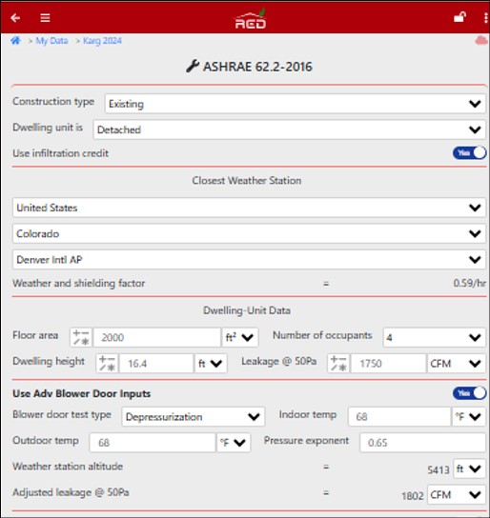The height and width of the screenshot is (518, 490).
Task: Click the 5413 altitude value
Action: coord(439,469)
